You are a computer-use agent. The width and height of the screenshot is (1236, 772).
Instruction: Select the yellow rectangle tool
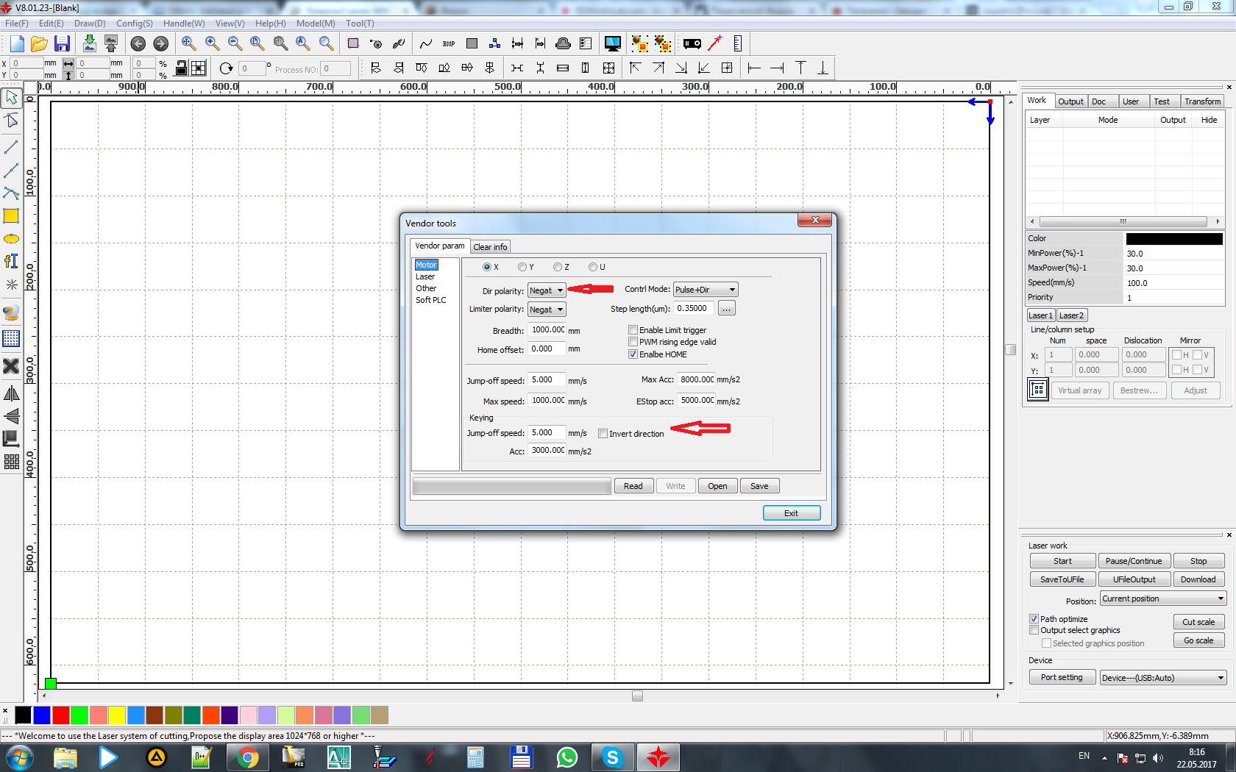(x=11, y=216)
